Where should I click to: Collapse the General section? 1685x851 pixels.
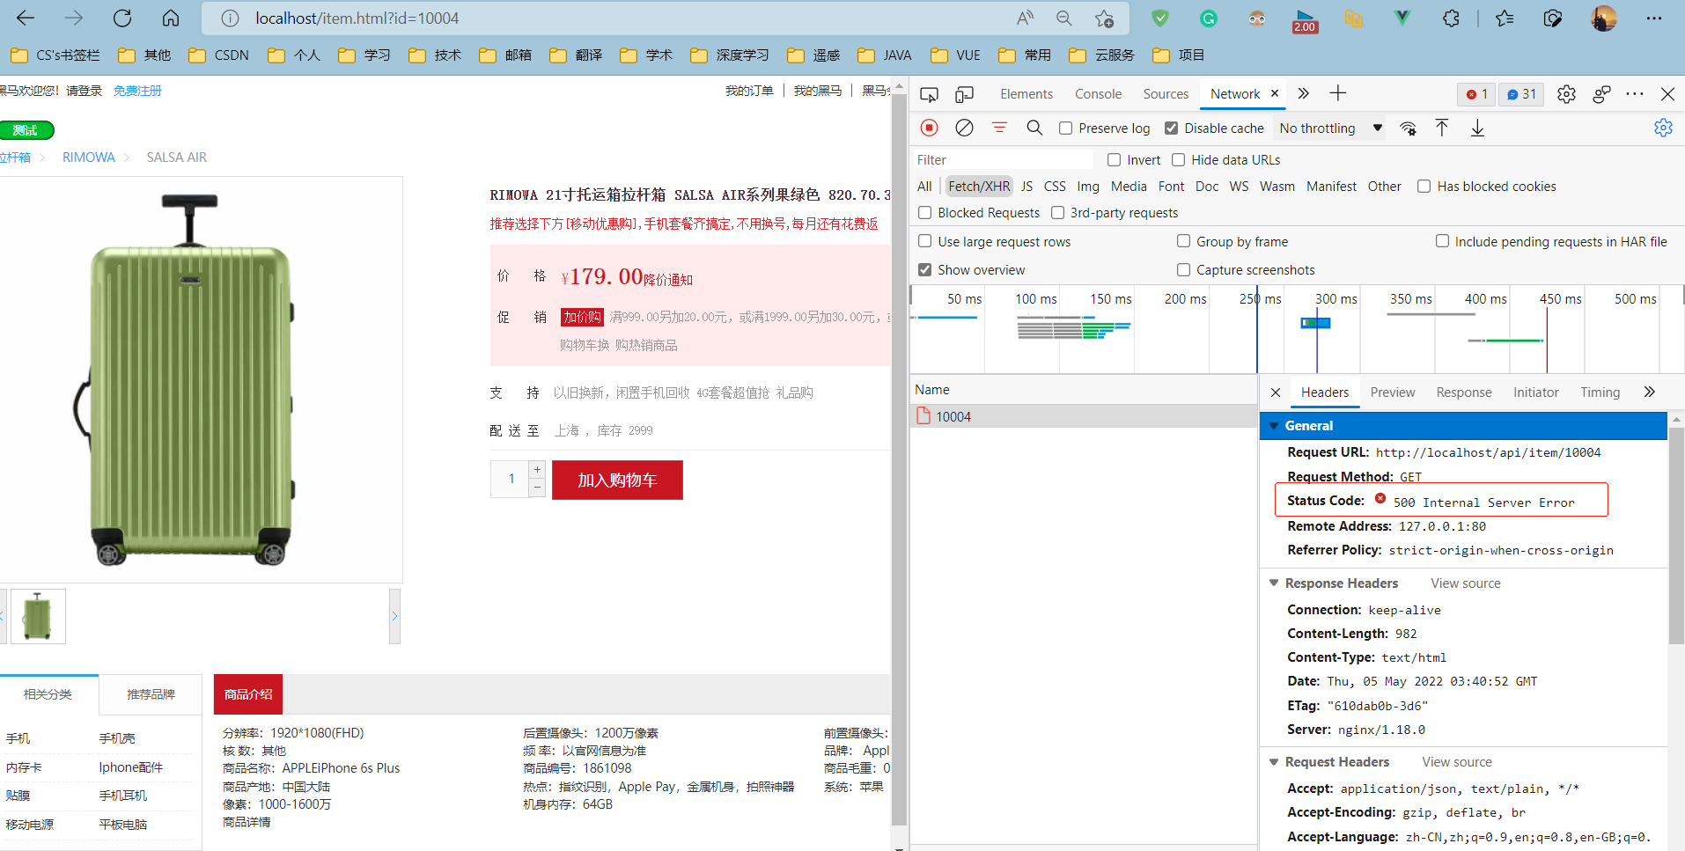coord(1273,426)
